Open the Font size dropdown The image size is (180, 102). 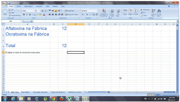[x=40, y=11]
